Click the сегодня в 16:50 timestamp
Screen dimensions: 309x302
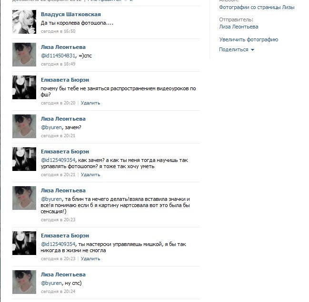click(x=58, y=31)
